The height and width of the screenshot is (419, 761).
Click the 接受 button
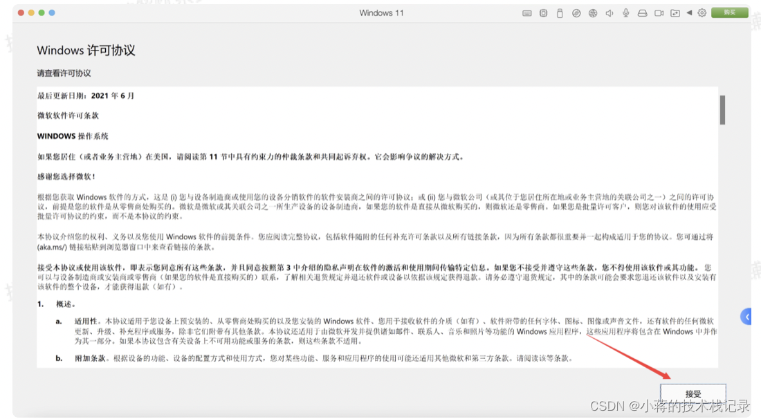pyautogui.click(x=693, y=394)
